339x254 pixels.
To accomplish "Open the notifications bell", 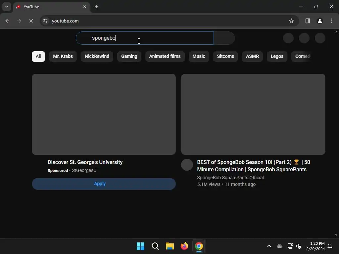I will click(330, 246).
